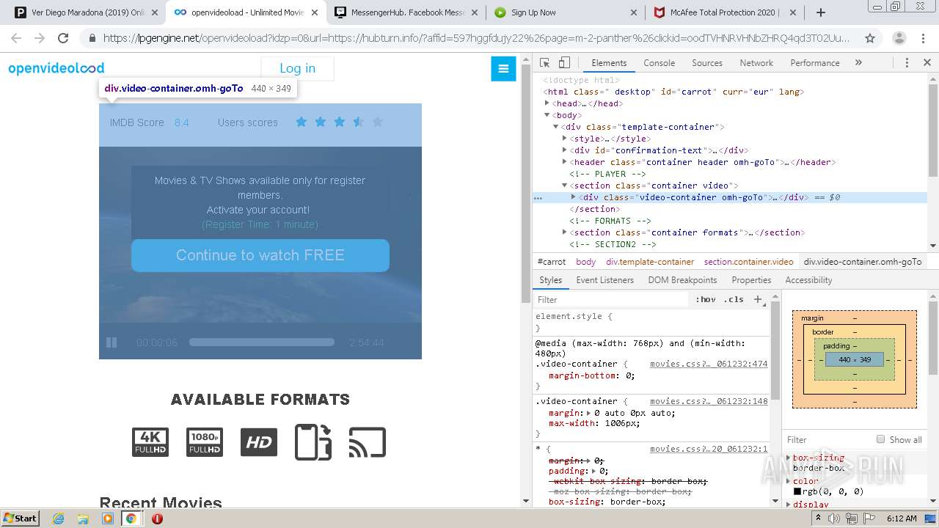Expand the section container formats node
Screen dimensions: 939x528
click(x=564, y=232)
